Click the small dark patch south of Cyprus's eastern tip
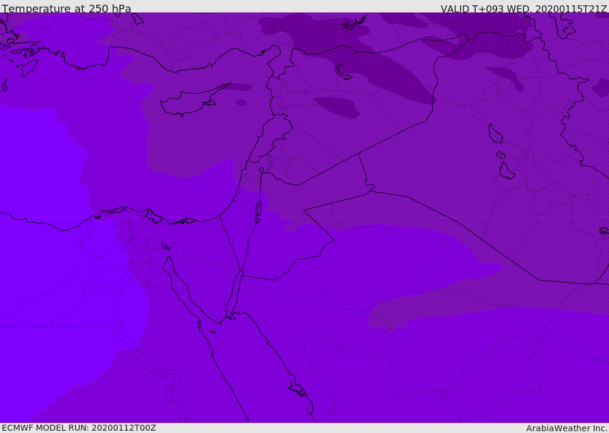The width and height of the screenshot is (609, 433). [241, 103]
